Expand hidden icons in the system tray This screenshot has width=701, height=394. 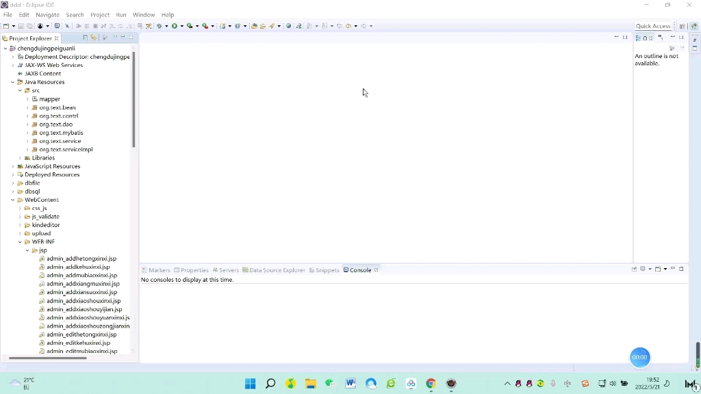point(507,383)
